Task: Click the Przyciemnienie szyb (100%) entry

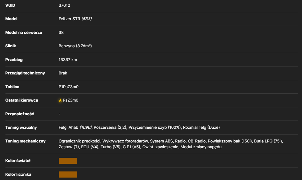Action: click(x=155, y=128)
